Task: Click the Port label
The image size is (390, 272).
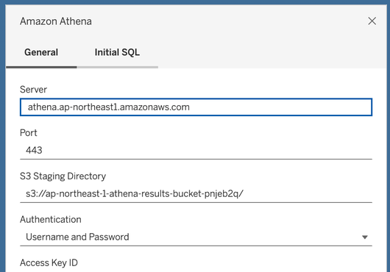Action: tap(29, 132)
